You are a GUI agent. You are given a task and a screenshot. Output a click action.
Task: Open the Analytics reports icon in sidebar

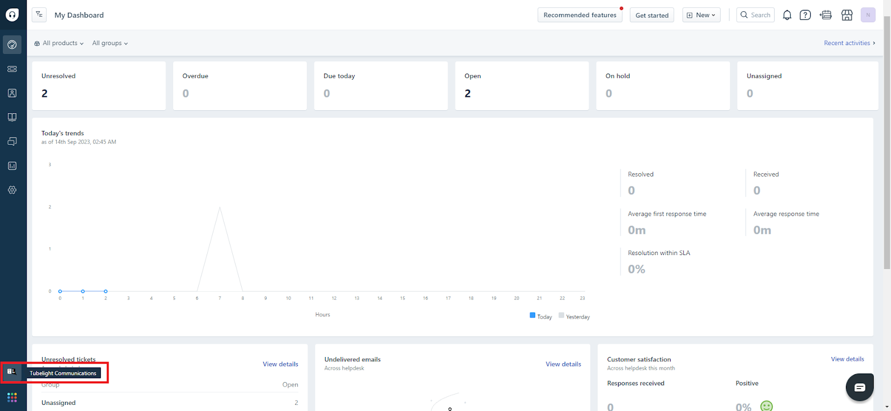pos(12,166)
